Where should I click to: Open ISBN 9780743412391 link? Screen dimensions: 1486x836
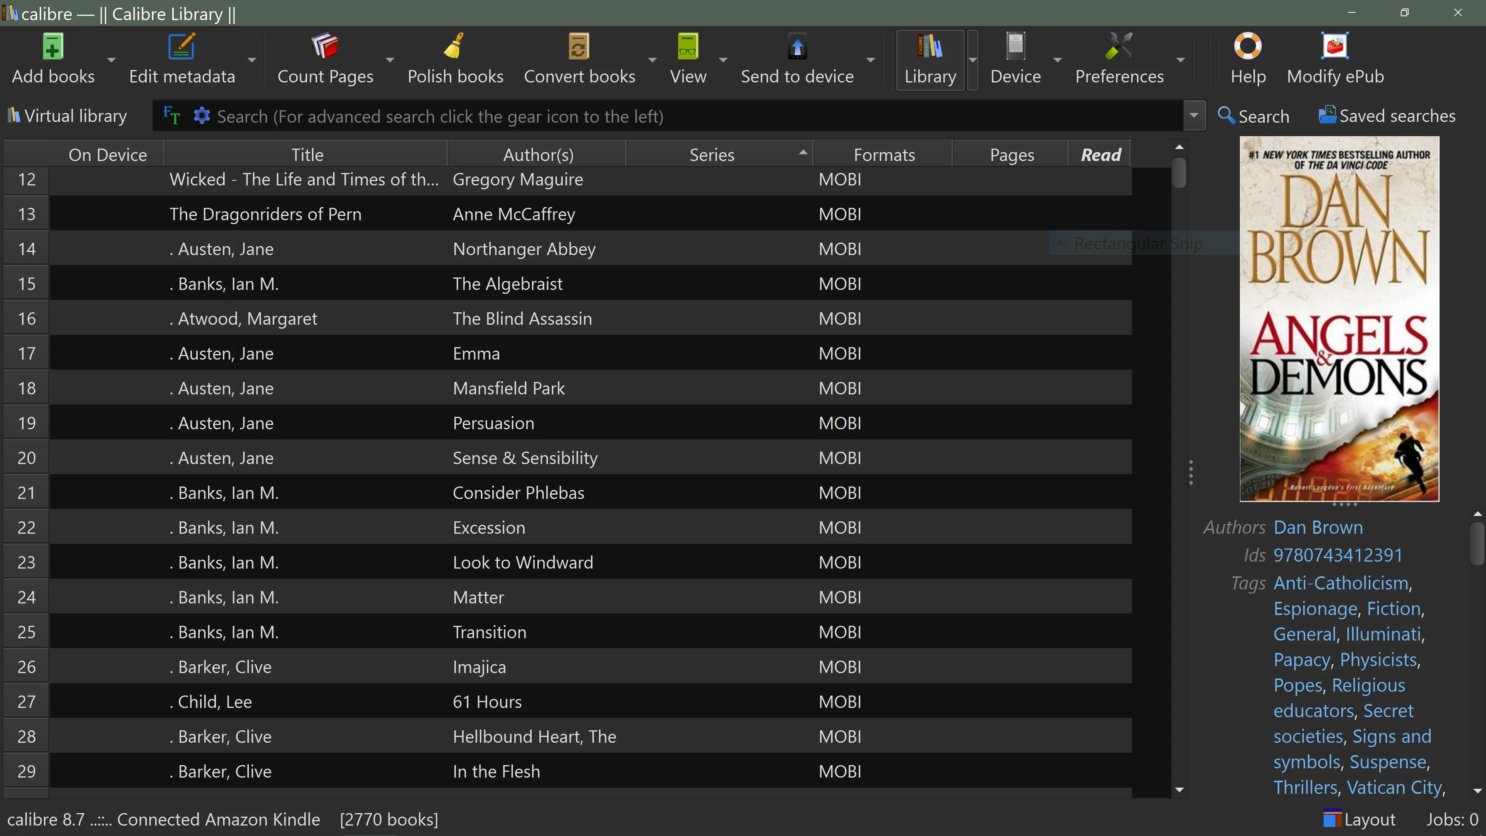[1338, 555]
